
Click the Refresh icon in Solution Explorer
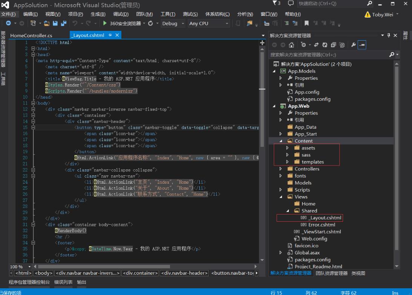pos(324,45)
